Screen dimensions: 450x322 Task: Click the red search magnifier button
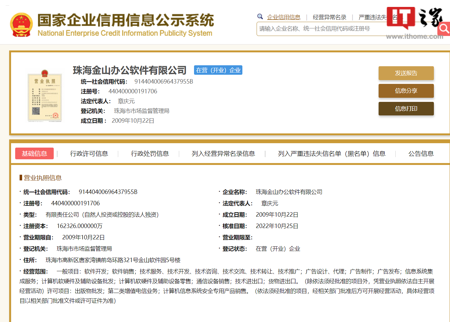444,29
